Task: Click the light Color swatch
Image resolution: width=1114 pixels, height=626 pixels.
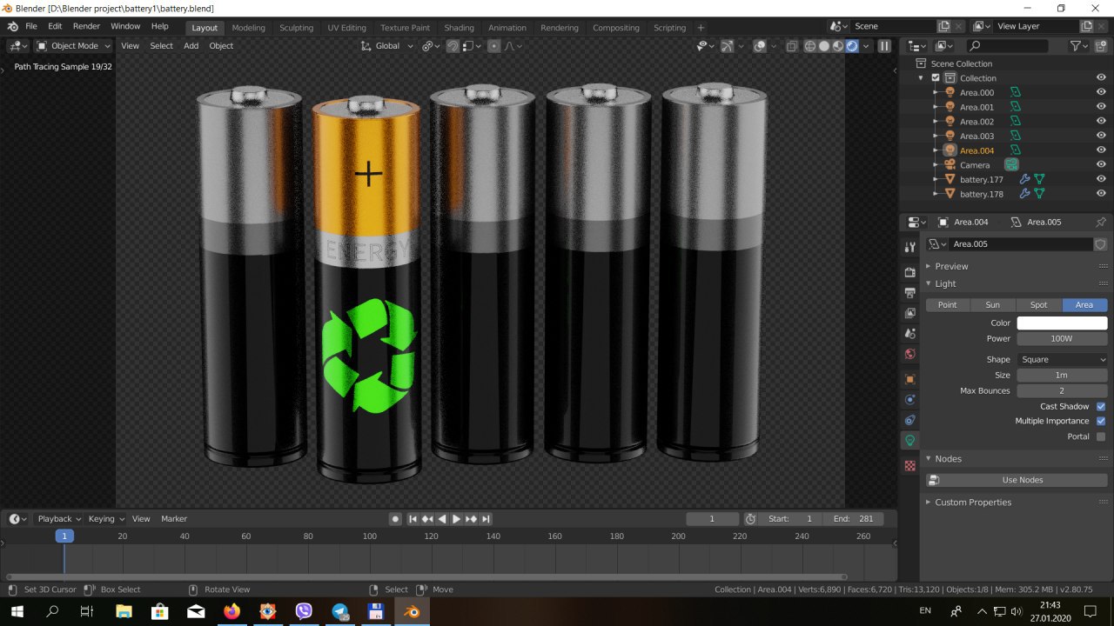Action: pos(1062,323)
